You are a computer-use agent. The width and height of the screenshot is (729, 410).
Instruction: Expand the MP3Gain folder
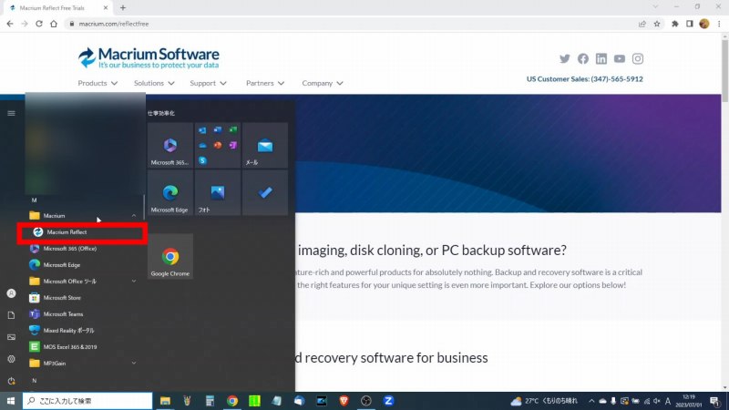tap(133, 363)
